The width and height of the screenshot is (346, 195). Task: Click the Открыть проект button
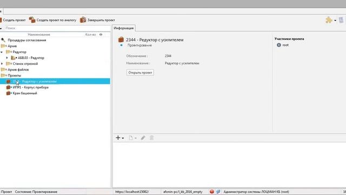(140, 73)
